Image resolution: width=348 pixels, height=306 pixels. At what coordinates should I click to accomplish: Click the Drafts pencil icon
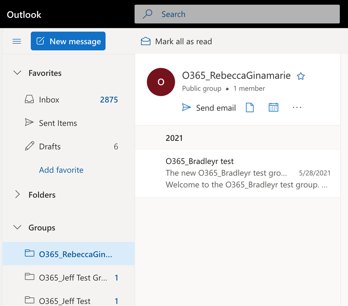29,146
